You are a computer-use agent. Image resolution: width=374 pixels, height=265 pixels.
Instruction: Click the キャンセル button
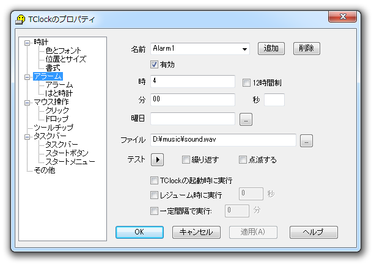pos(196,233)
